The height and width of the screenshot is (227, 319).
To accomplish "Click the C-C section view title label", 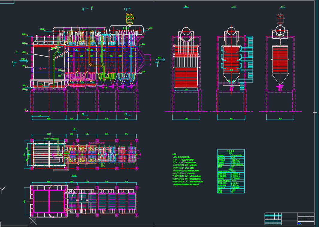I will 186,6.
